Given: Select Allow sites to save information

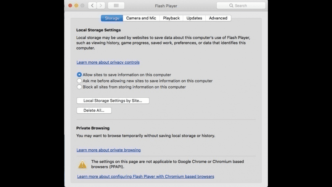Looking at the screenshot, I should 79,75.
